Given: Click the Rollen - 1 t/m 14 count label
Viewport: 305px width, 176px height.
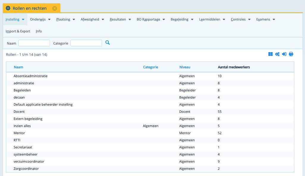Looking at the screenshot, I should (26, 55).
